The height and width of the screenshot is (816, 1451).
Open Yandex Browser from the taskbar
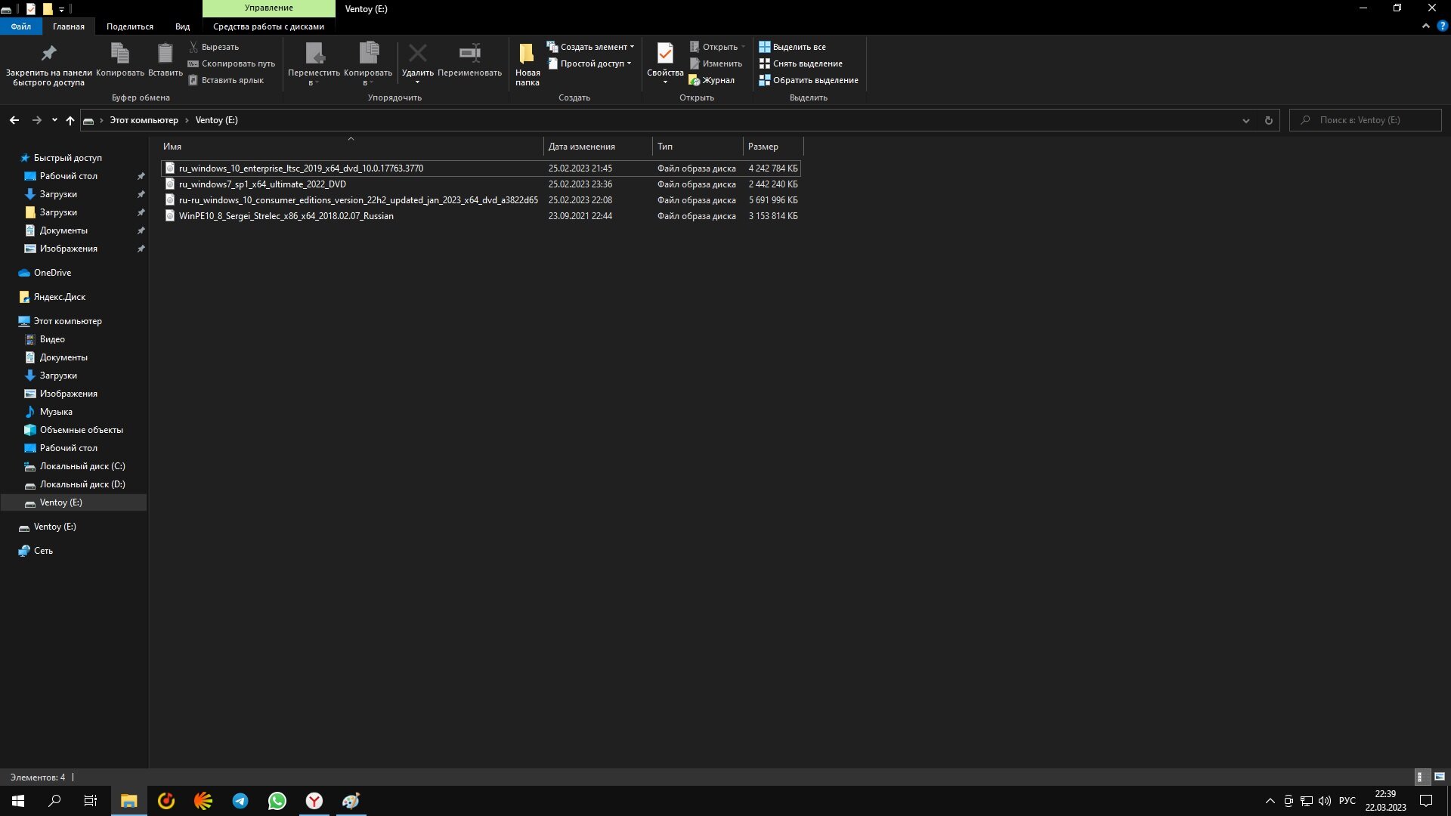(x=314, y=801)
